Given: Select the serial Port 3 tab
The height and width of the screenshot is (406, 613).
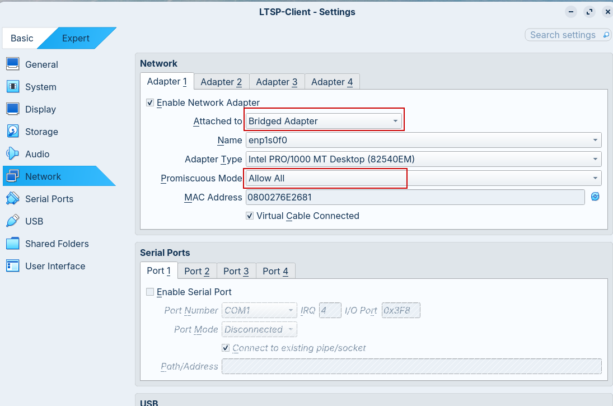Looking at the screenshot, I should 236,271.
